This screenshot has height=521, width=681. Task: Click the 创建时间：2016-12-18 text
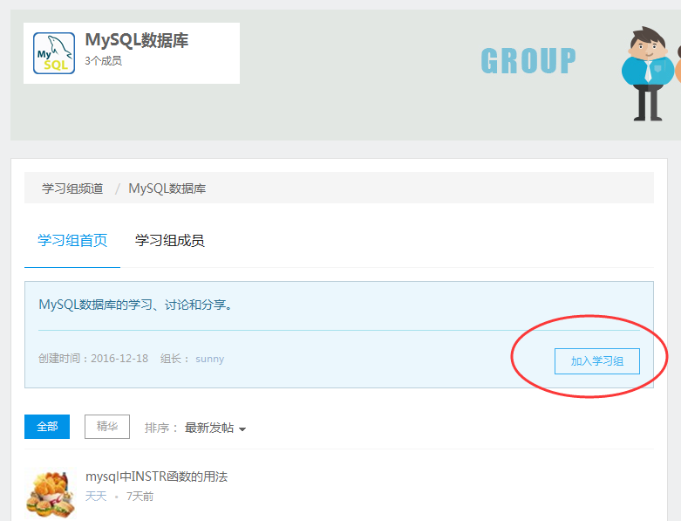coord(93,359)
